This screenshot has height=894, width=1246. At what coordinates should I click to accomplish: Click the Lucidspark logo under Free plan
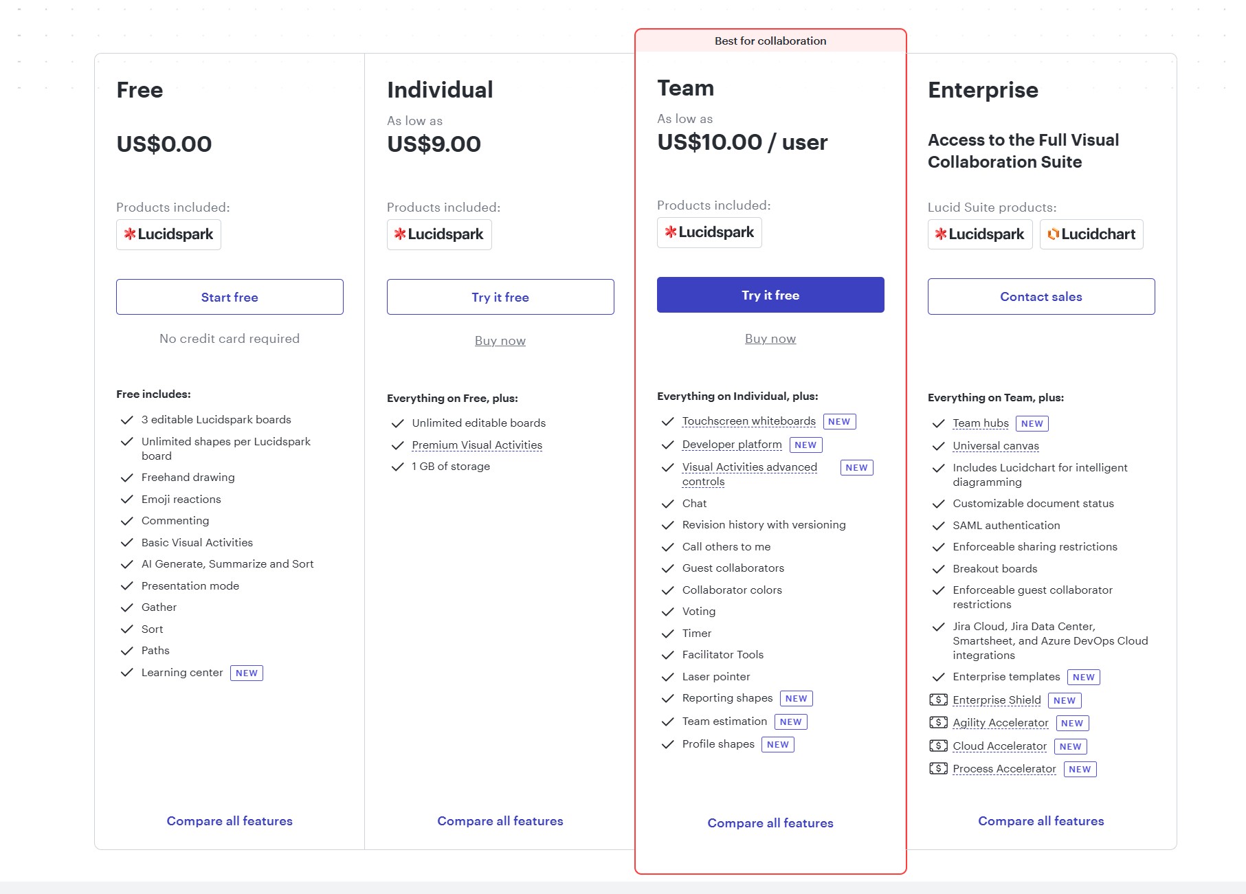168,234
